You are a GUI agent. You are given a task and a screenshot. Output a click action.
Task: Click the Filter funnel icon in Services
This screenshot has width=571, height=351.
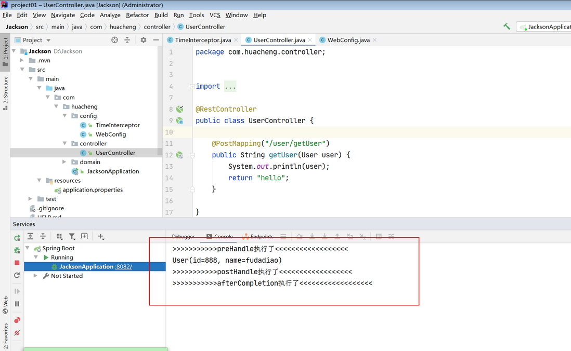click(x=72, y=236)
